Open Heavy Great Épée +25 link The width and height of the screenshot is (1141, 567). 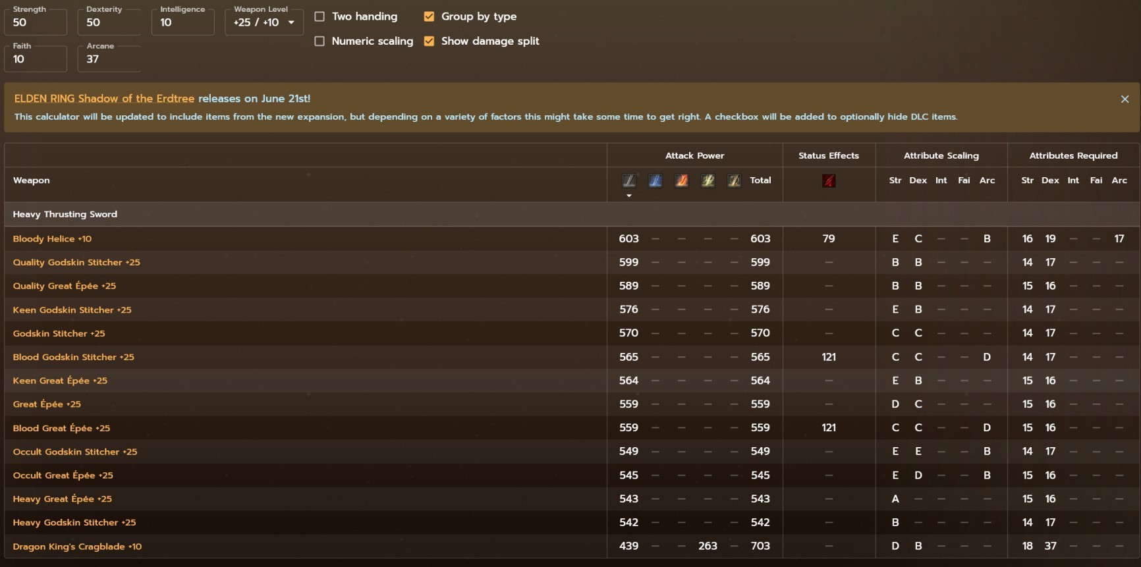tap(62, 499)
